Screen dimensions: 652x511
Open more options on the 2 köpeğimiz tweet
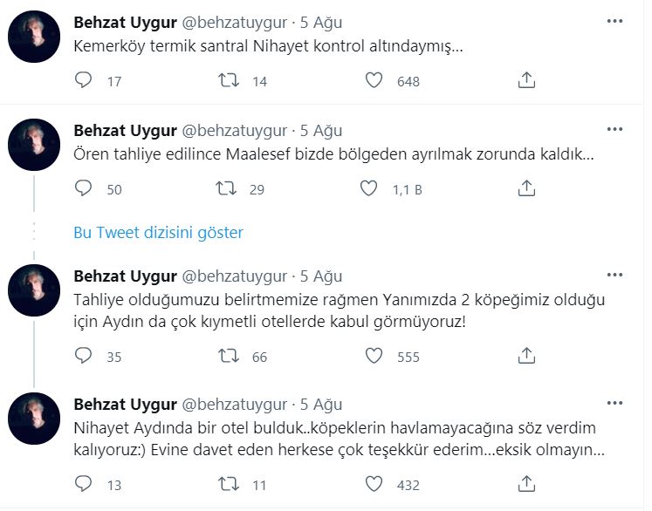click(x=616, y=275)
